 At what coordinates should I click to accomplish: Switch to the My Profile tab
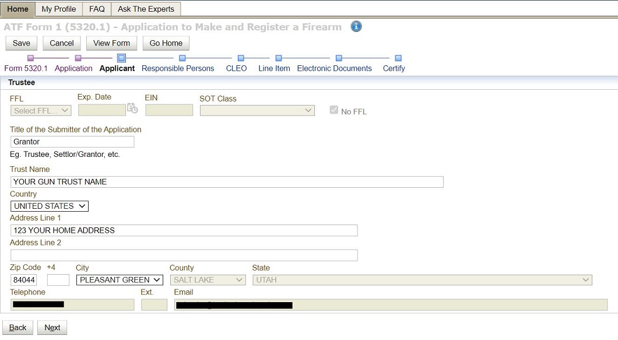point(58,9)
